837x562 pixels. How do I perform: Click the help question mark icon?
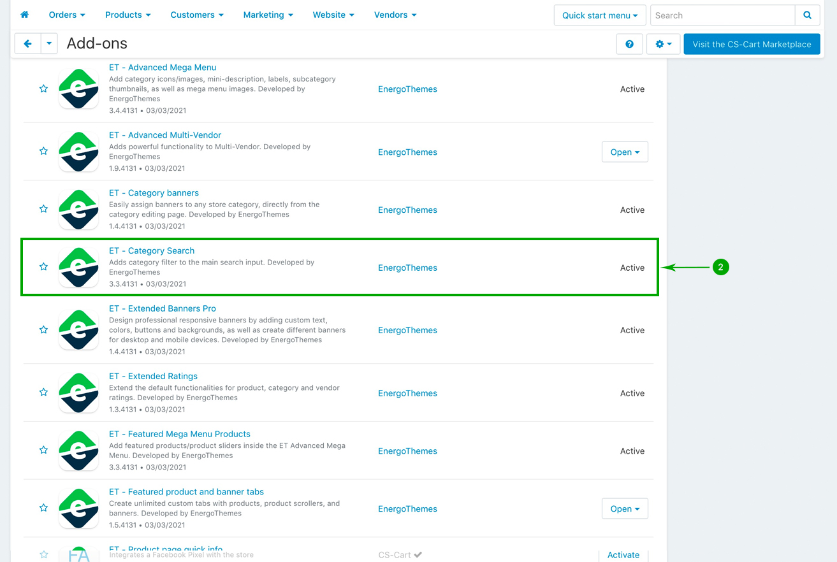click(629, 44)
